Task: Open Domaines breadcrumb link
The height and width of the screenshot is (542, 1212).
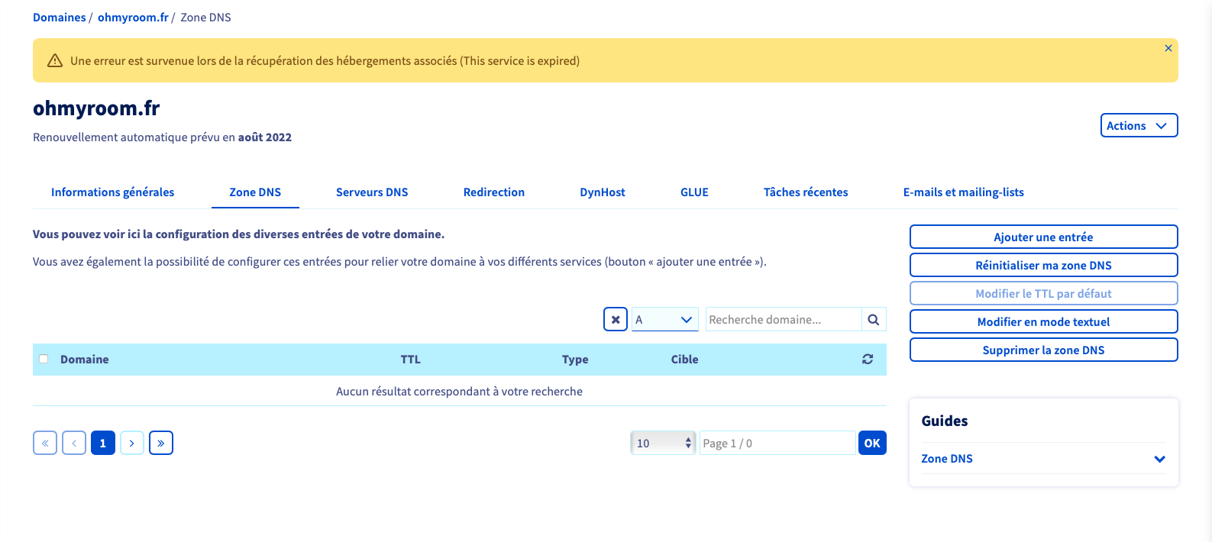Action: (x=60, y=18)
